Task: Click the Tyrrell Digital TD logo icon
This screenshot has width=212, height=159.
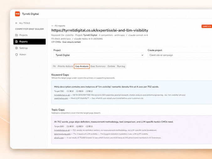Action: click(x=18, y=14)
